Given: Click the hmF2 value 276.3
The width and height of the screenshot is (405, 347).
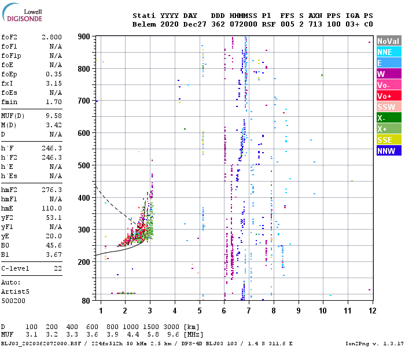Looking at the screenshot, I should 51,190.
